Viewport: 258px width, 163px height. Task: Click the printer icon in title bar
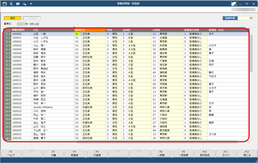(18, 4)
